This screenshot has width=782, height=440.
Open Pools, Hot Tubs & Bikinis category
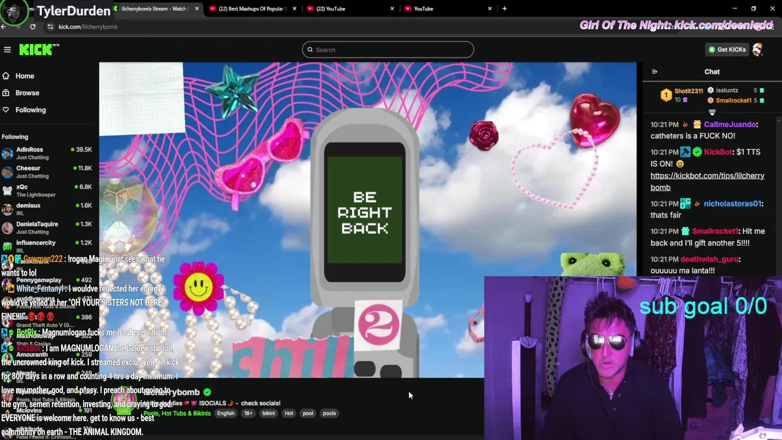[x=177, y=414]
